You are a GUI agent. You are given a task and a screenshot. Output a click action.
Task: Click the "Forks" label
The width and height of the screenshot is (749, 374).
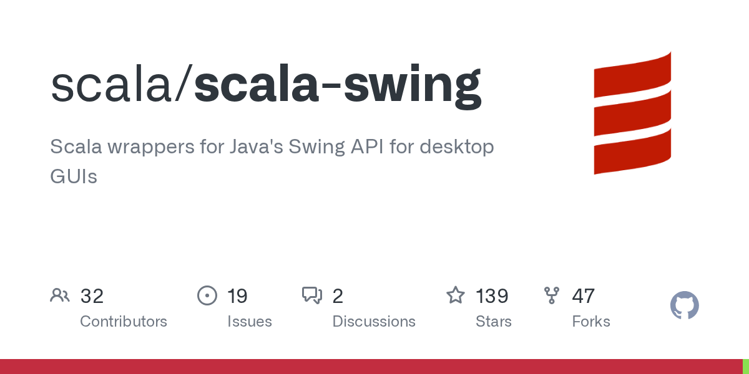590,322
